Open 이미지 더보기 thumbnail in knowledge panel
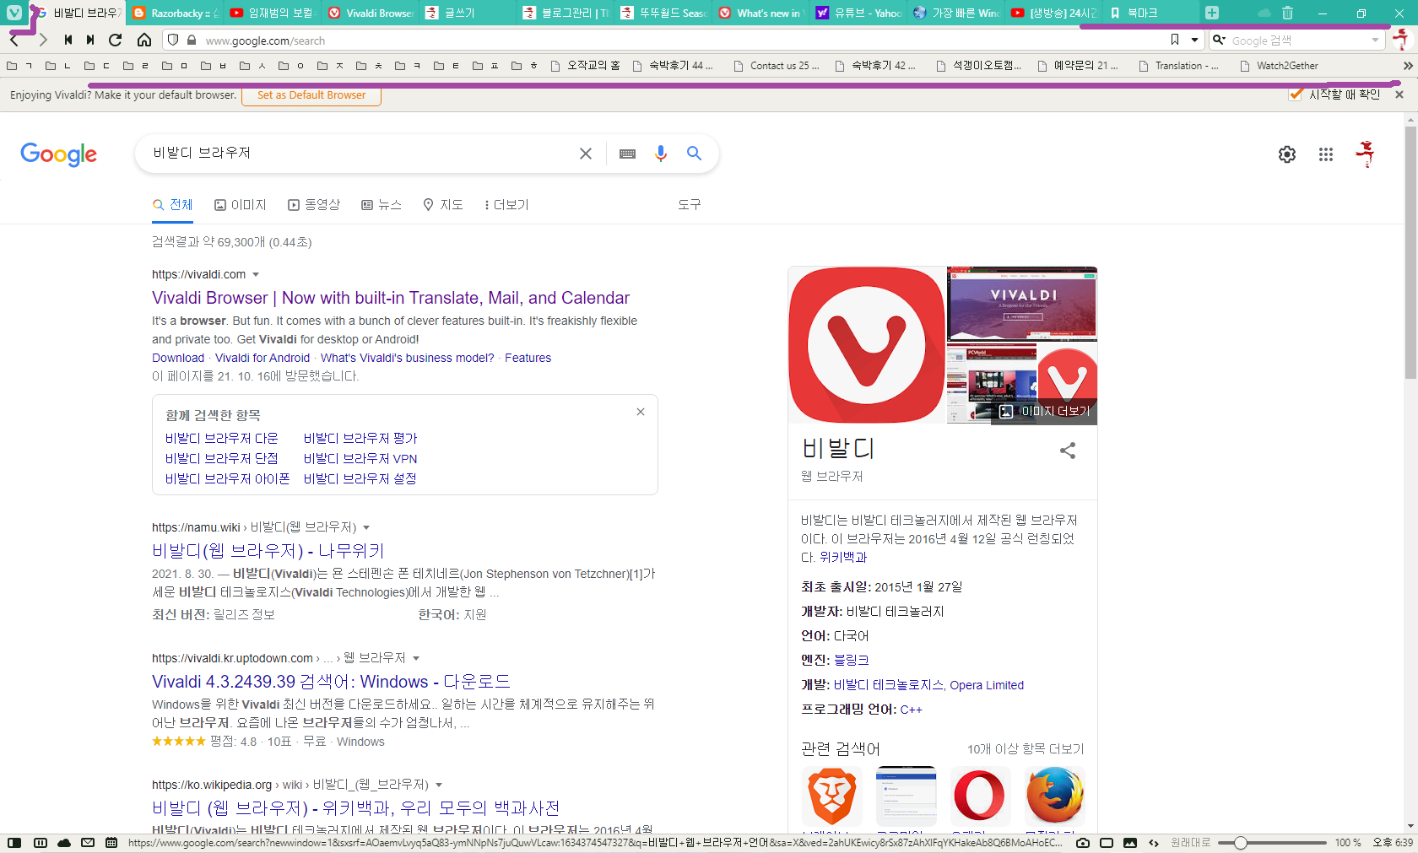Screen dimensions: 1418x853 click(x=1044, y=412)
